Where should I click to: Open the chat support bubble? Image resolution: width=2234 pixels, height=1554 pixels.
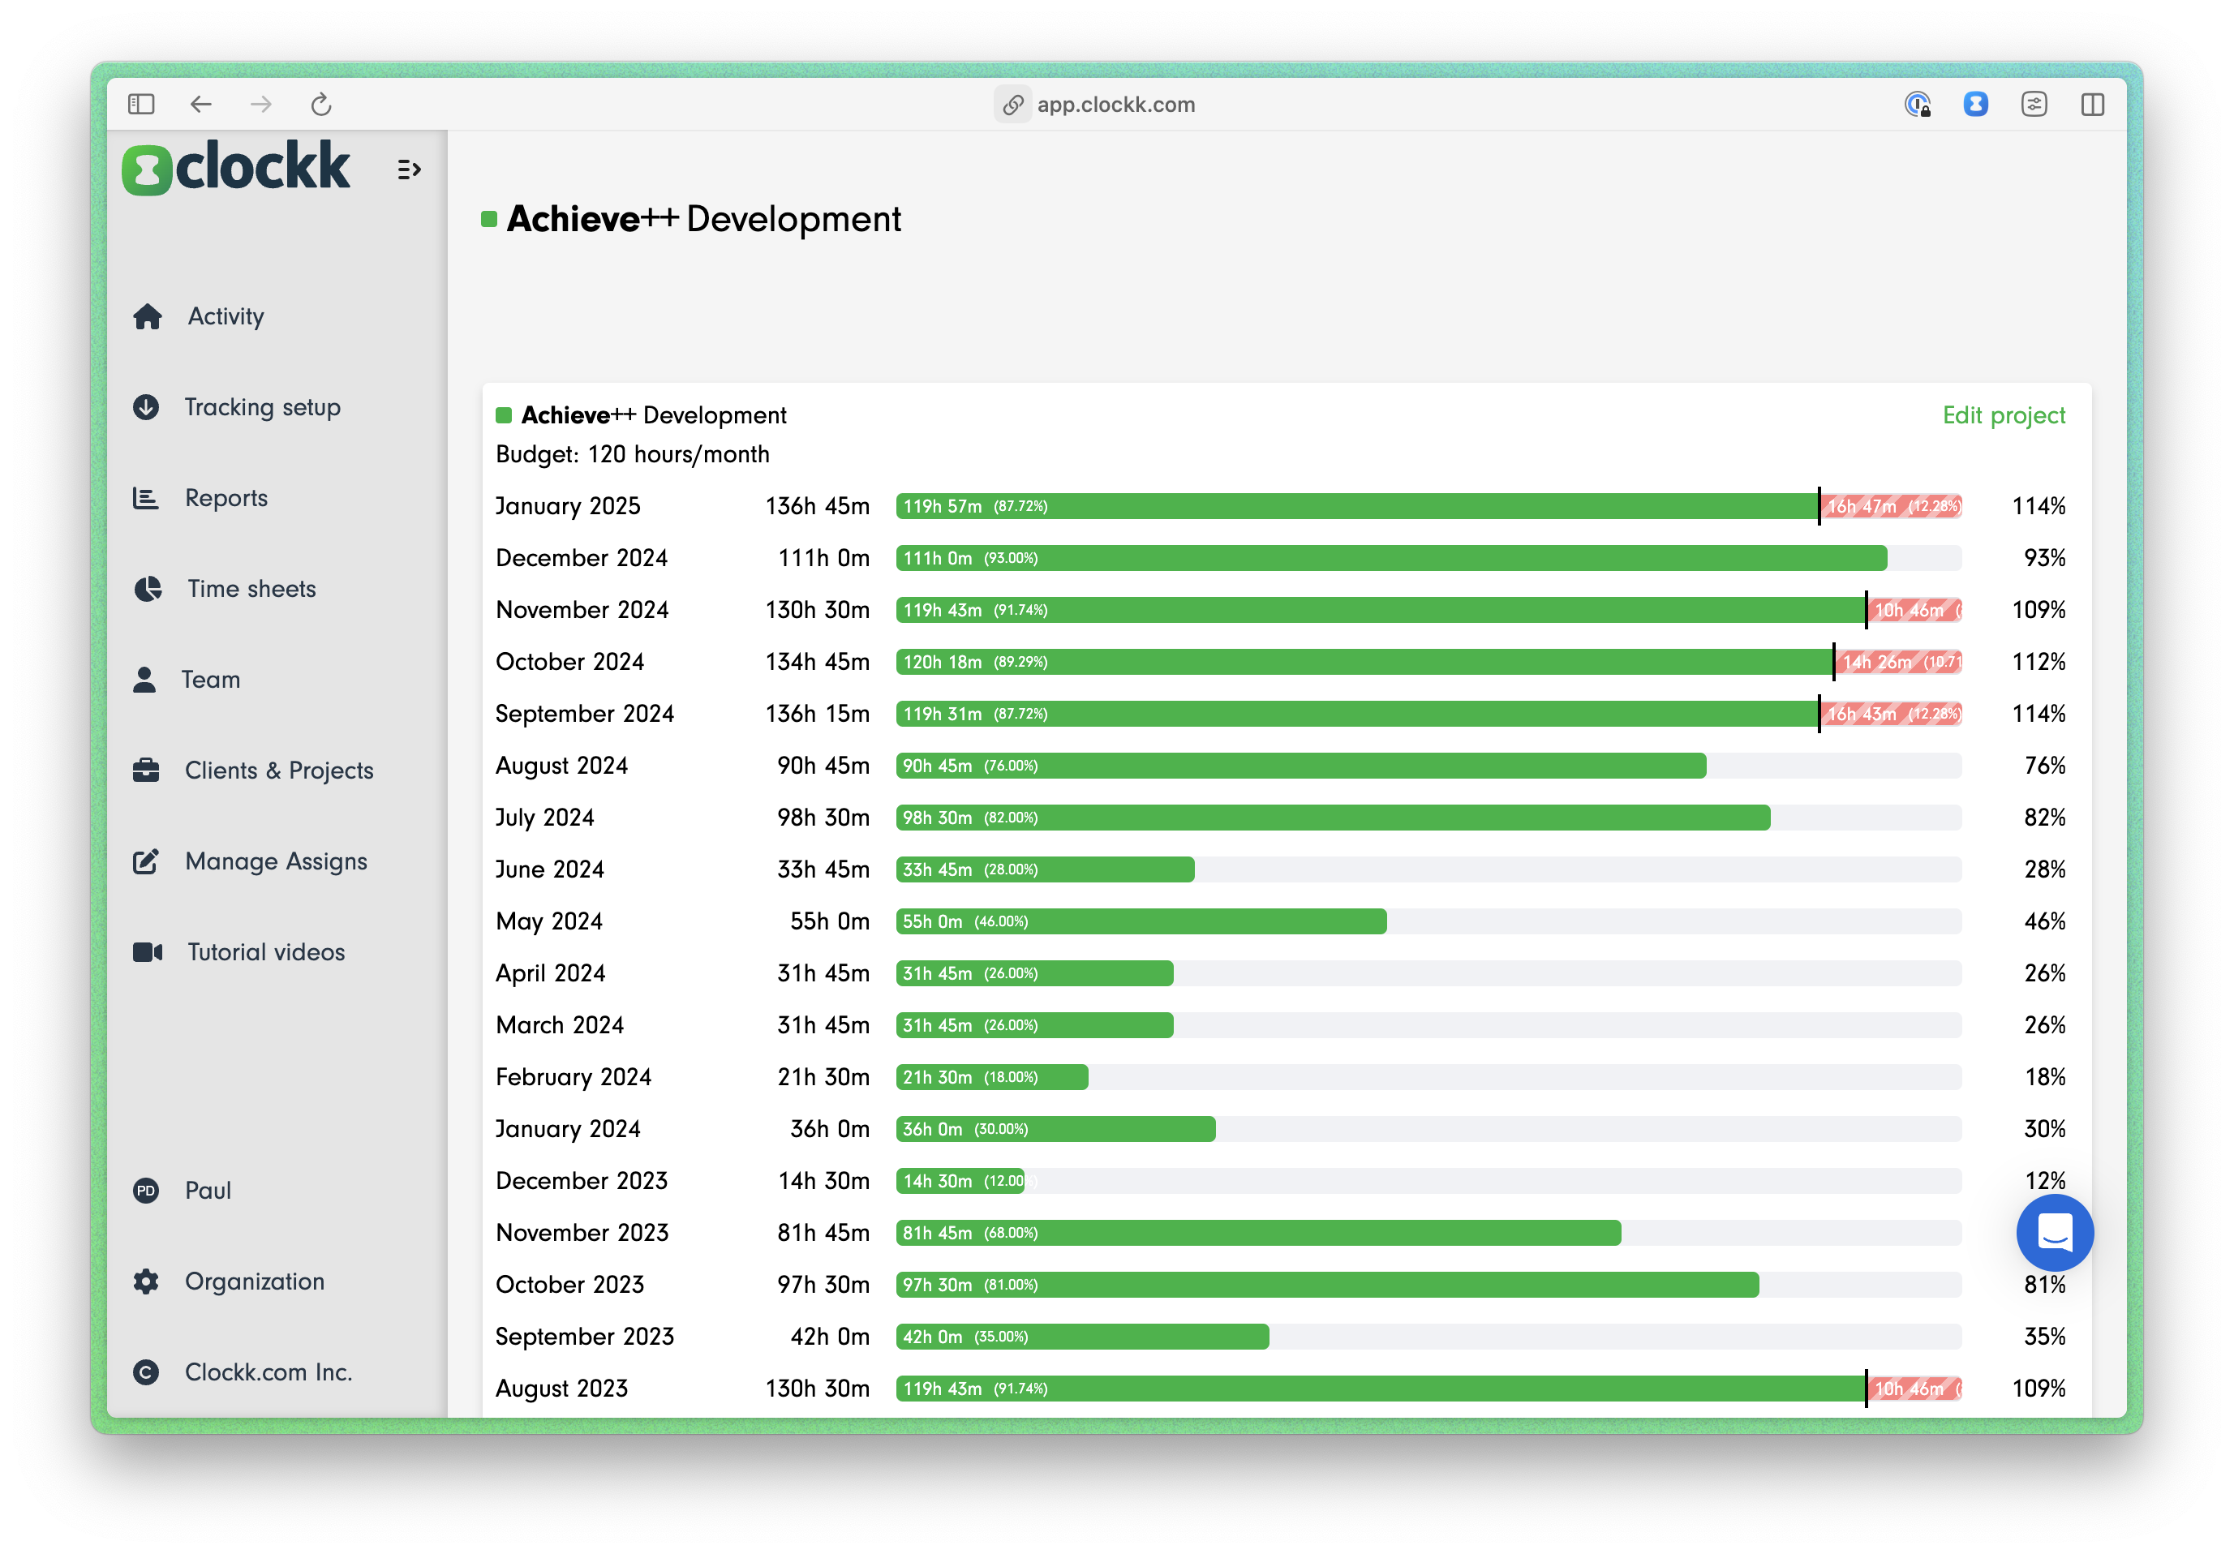(x=2055, y=1233)
